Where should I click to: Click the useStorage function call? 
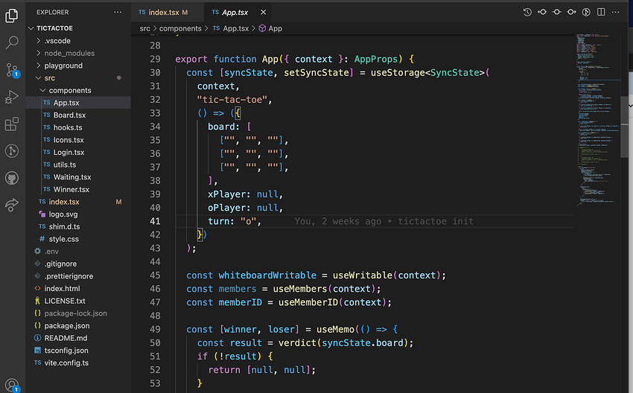(398, 73)
